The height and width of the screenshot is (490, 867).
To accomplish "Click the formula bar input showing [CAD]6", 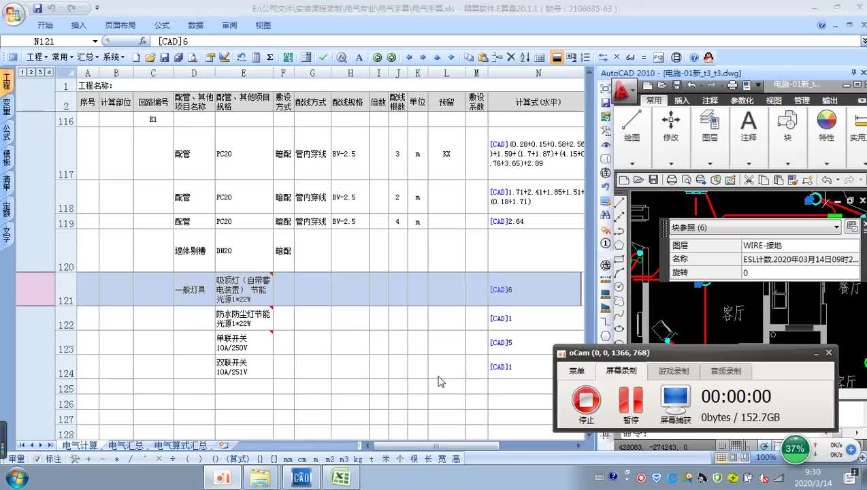I will [x=504, y=42].
